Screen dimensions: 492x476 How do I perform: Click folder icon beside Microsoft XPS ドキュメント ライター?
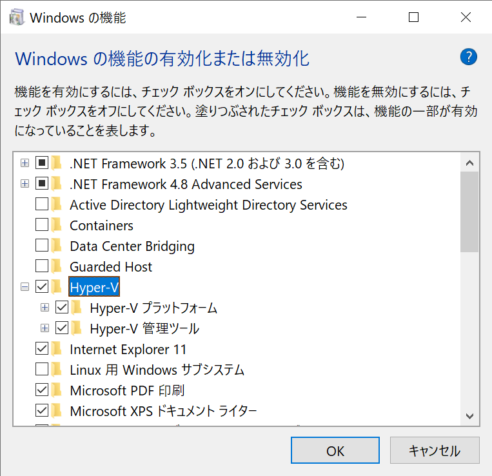click(x=57, y=410)
